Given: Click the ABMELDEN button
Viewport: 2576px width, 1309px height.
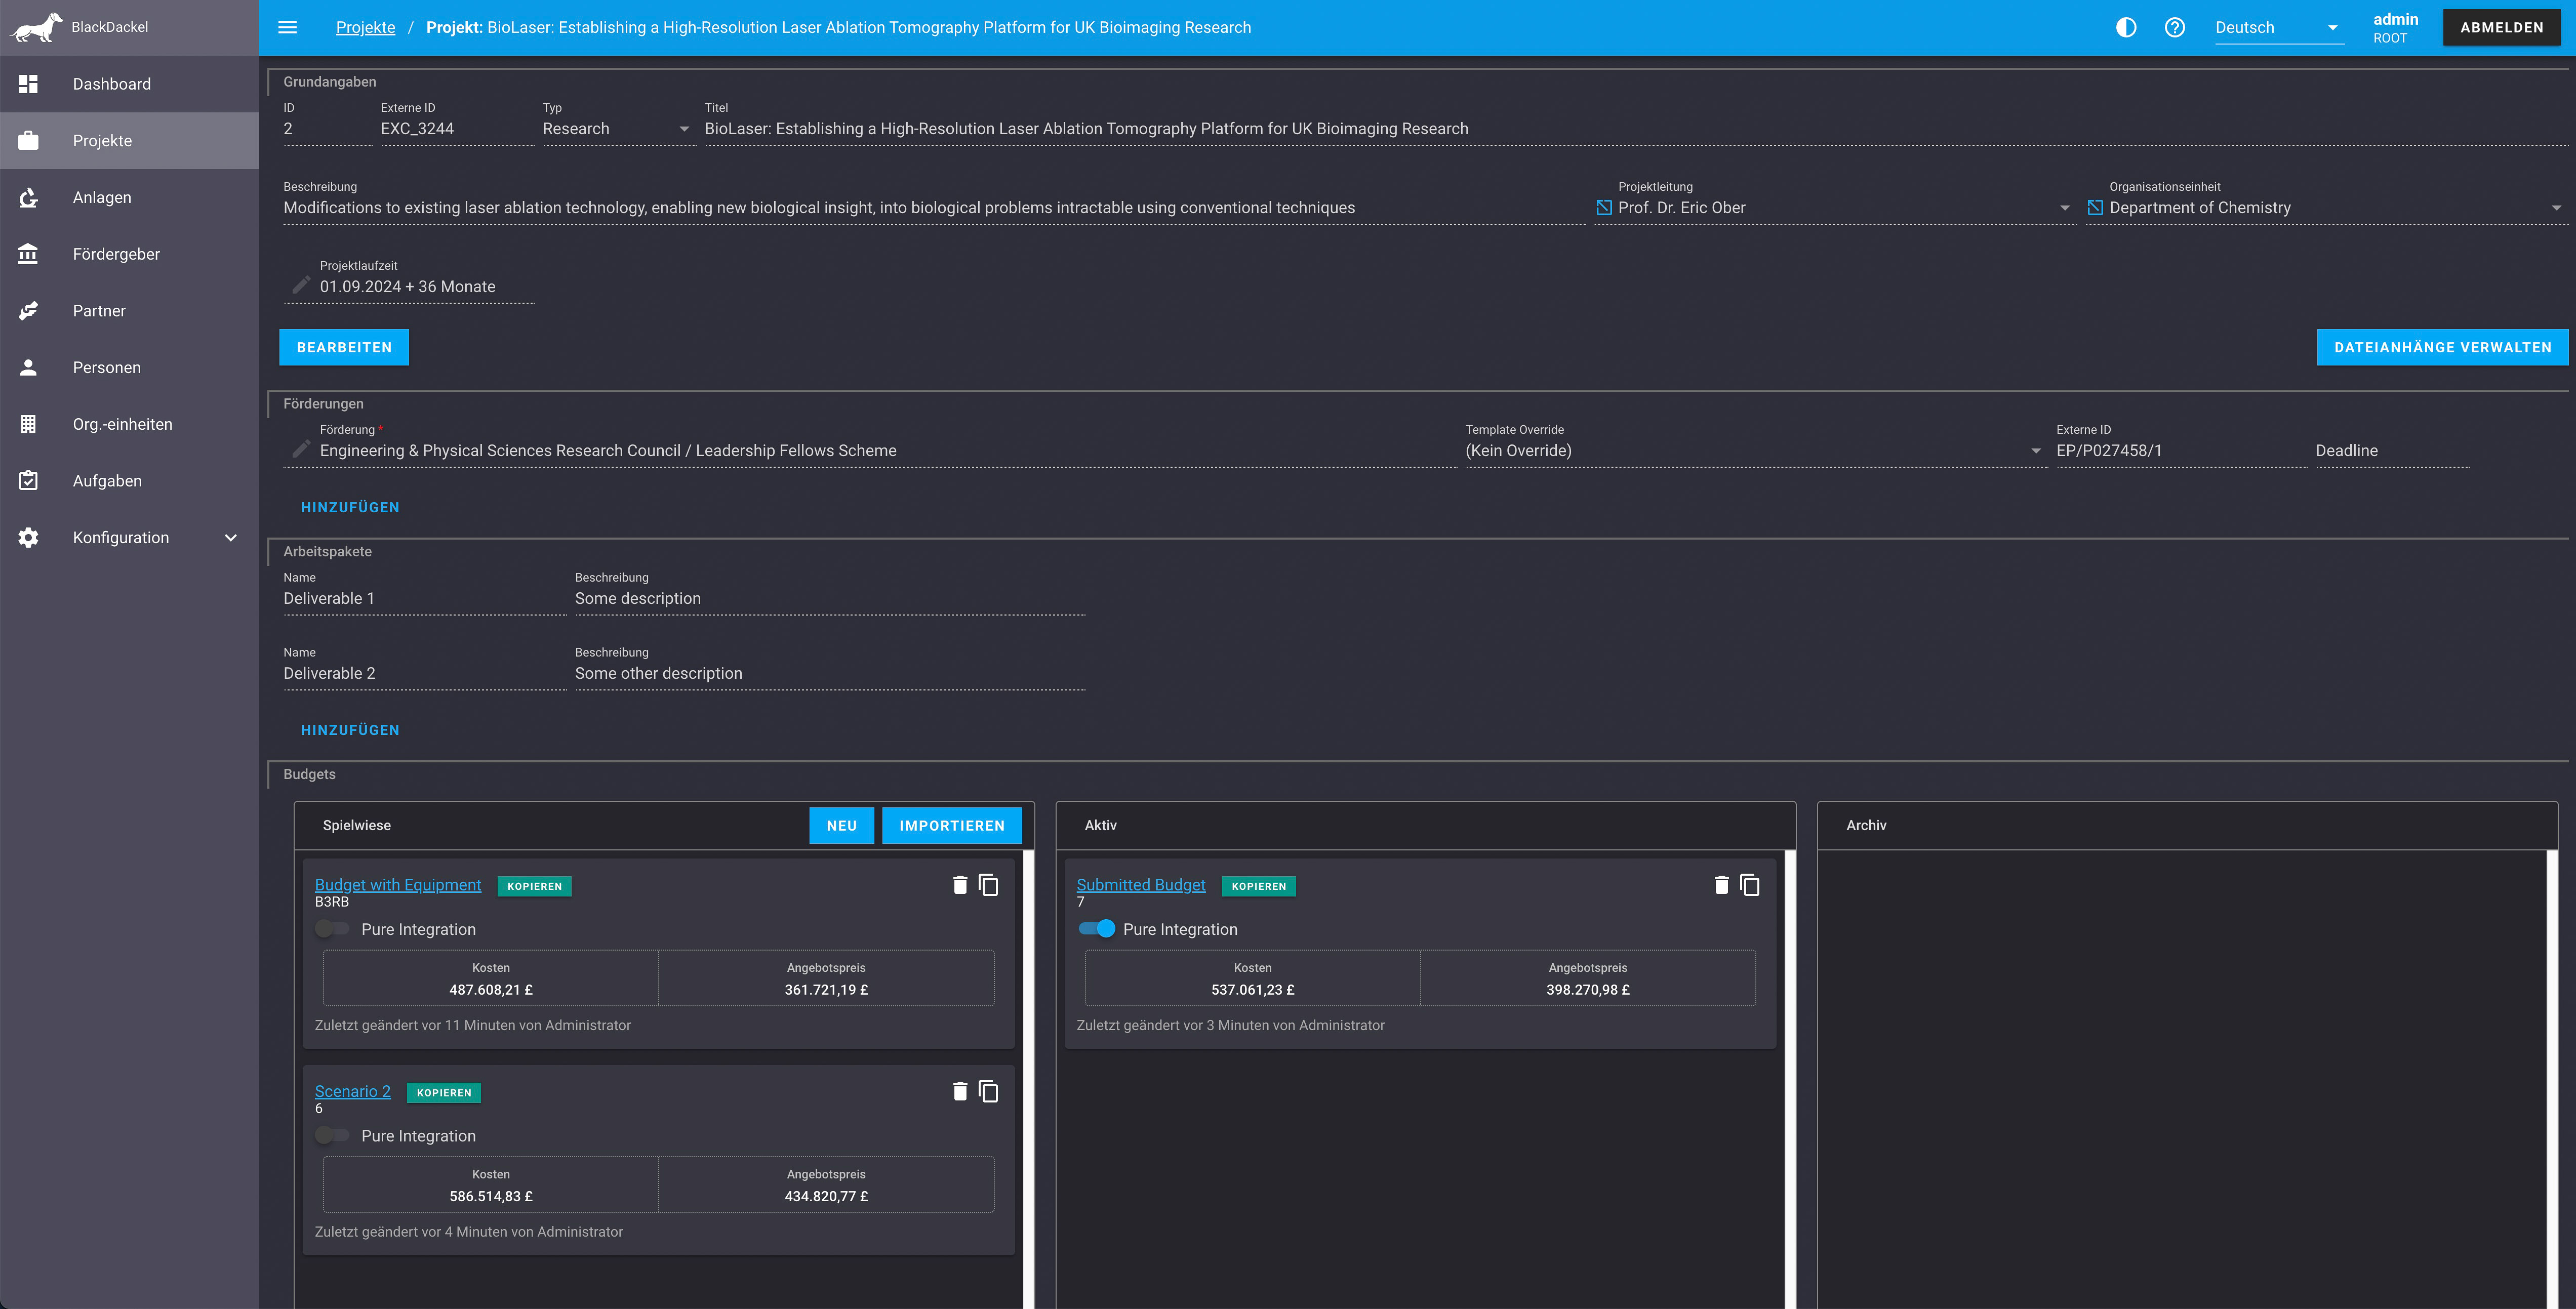Looking at the screenshot, I should click(2501, 27).
